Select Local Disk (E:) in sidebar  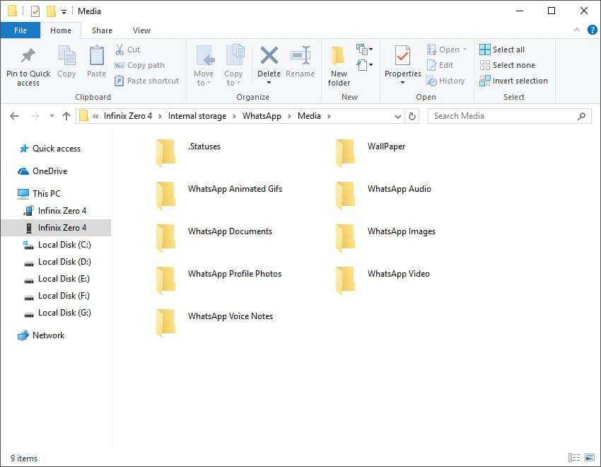coord(64,279)
